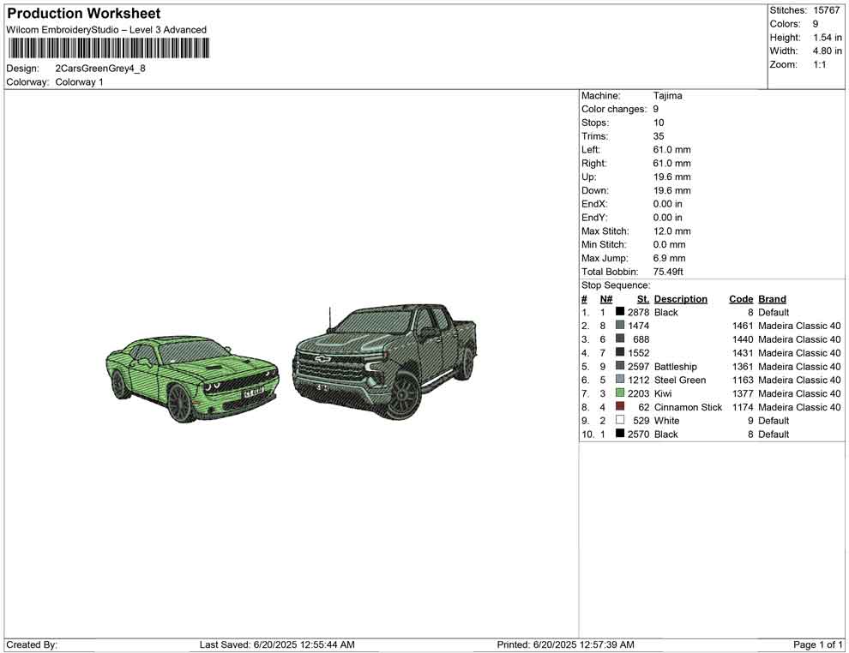This screenshot has height=653, width=849.
Task: Click the Battleship color swatch
Action: point(620,366)
